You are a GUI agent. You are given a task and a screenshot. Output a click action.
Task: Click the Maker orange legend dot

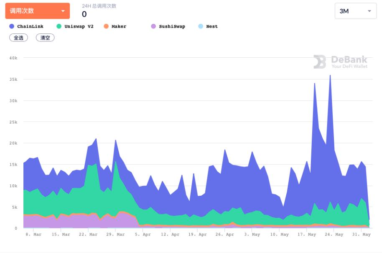(106, 26)
